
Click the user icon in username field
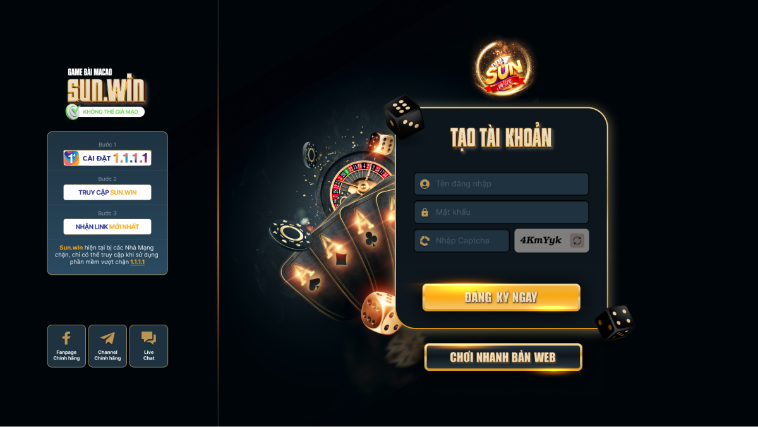424,184
